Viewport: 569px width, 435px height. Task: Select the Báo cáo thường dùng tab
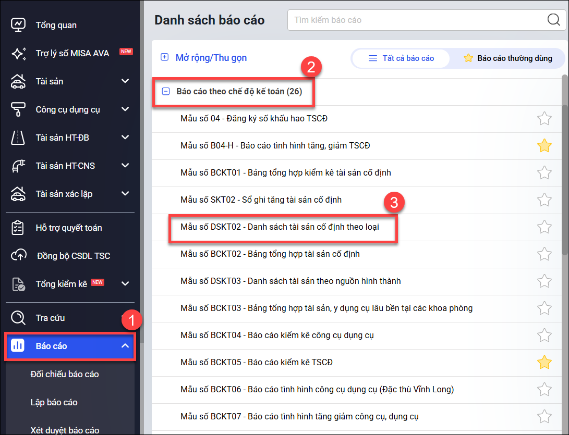tap(507, 58)
